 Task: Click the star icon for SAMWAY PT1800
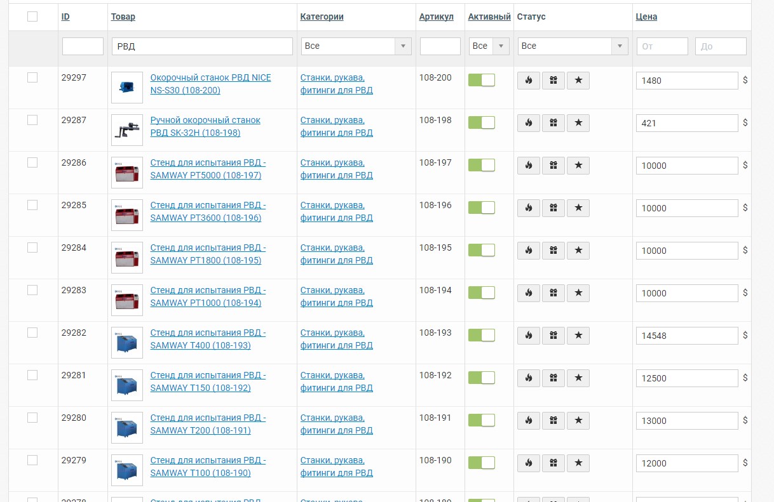(578, 251)
